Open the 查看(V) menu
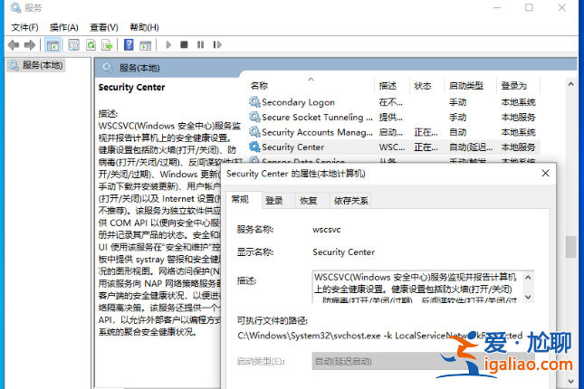 point(104,27)
